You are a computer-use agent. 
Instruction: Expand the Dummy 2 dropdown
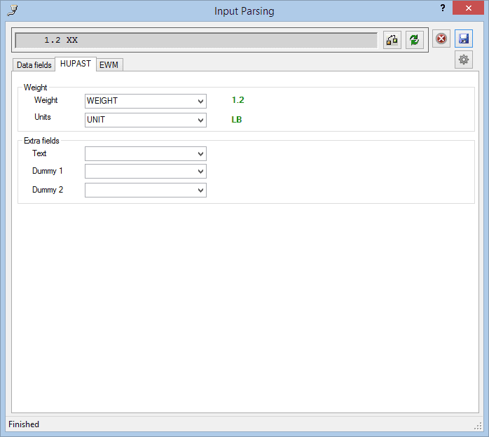coord(146,190)
